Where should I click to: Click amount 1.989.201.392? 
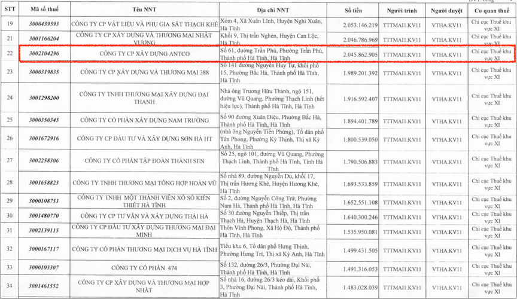pos(360,73)
